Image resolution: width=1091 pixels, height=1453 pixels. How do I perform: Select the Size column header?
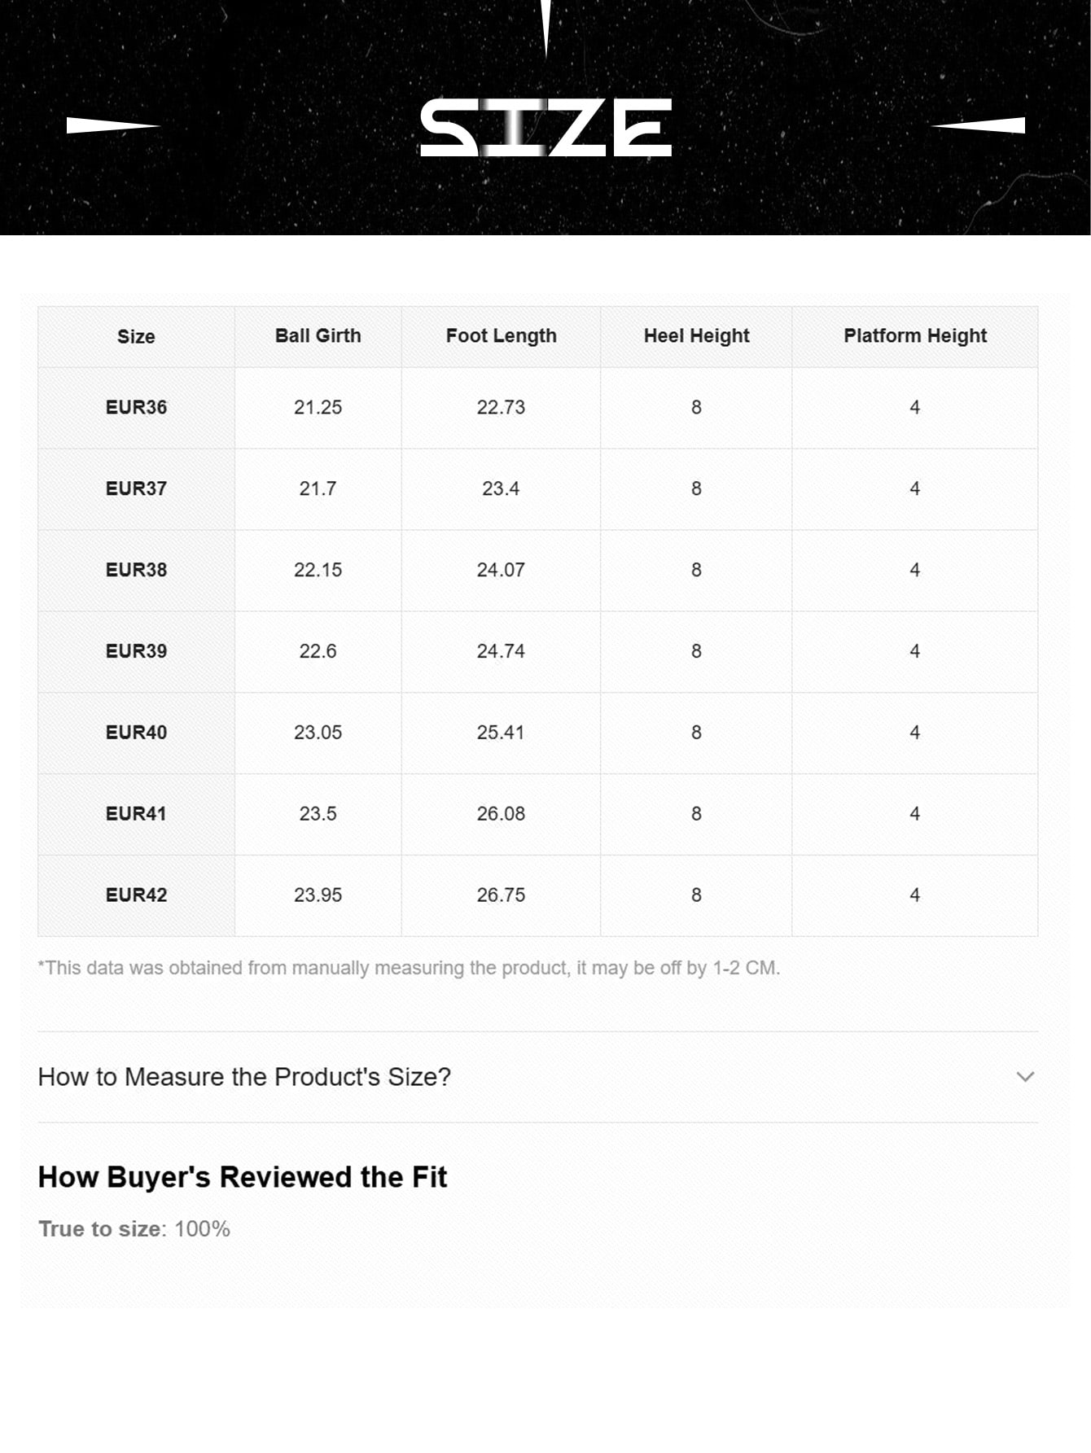tap(136, 336)
